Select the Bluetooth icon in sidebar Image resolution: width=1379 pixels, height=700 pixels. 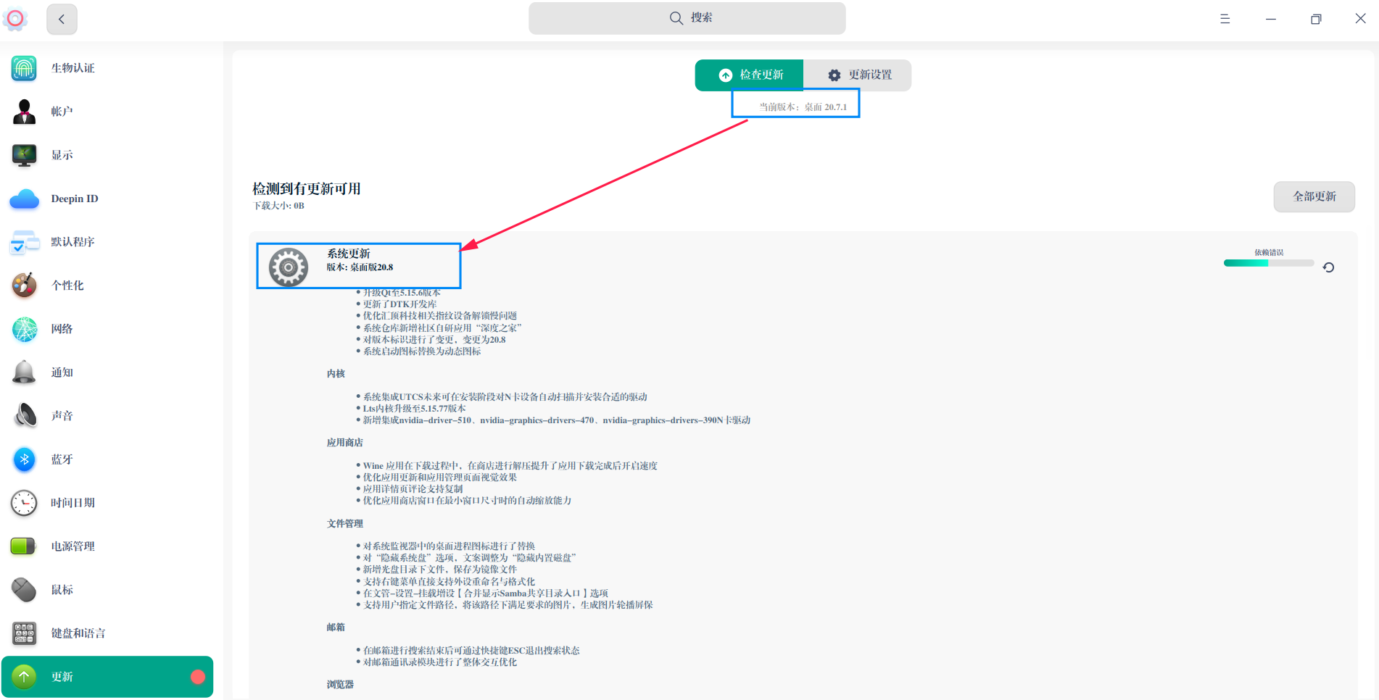point(24,459)
